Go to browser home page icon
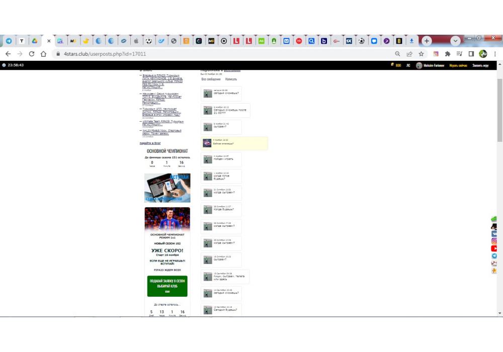This screenshot has width=503, height=352. (44, 54)
